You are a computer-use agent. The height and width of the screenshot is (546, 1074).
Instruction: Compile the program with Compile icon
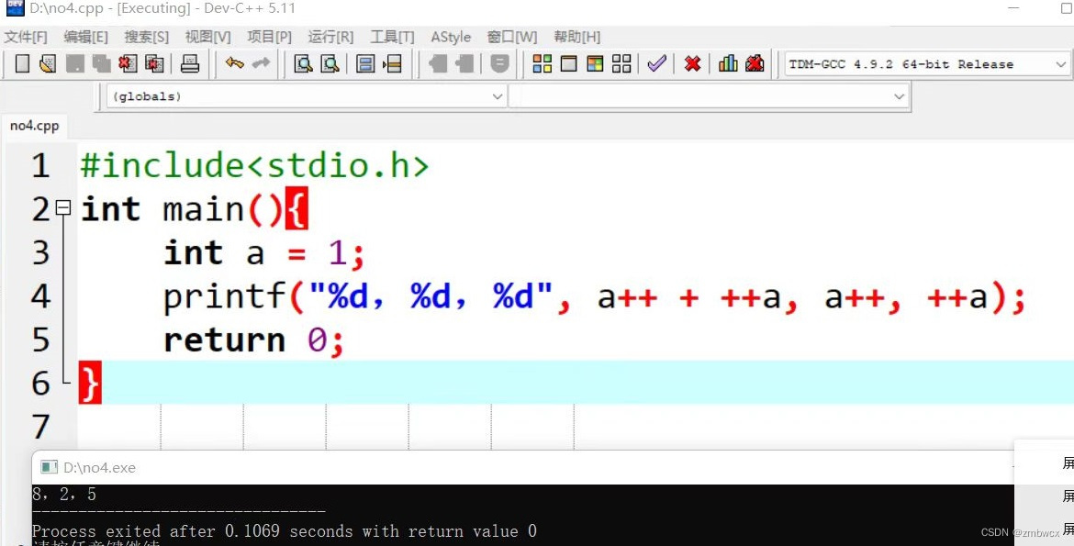[x=542, y=63]
